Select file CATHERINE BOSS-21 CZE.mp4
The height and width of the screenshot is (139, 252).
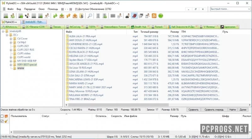(x=86, y=44)
